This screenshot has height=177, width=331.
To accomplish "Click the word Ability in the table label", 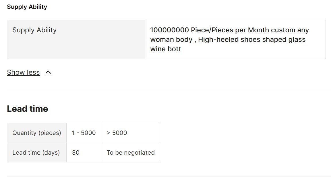I will pos(47,30).
